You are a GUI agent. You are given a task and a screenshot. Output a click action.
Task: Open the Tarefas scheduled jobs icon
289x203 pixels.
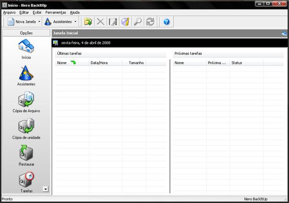(26, 179)
